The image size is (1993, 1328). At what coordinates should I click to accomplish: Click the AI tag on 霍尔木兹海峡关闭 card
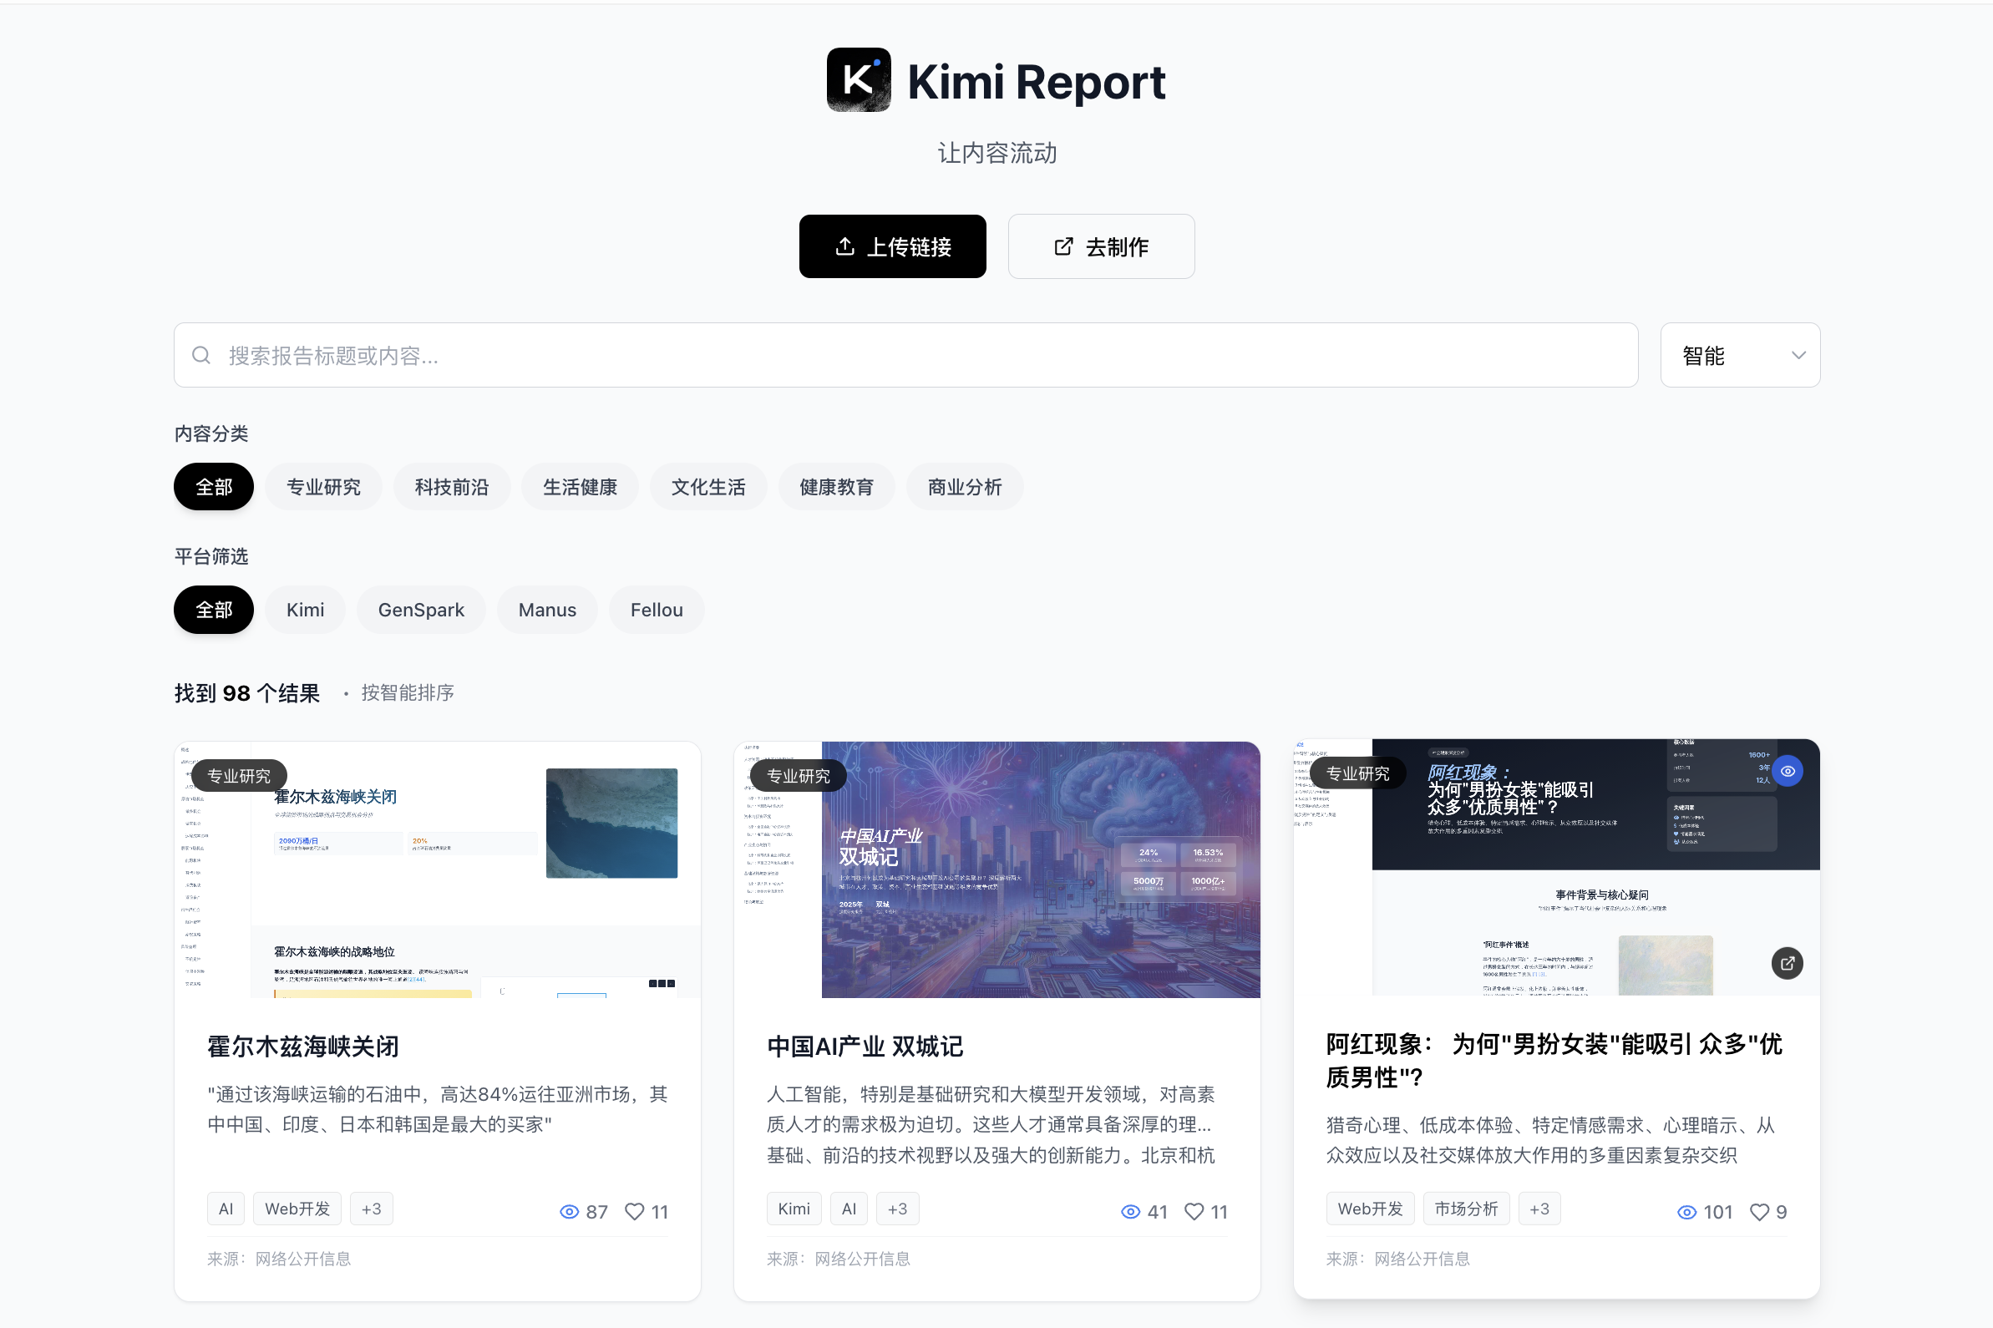(x=226, y=1209)
